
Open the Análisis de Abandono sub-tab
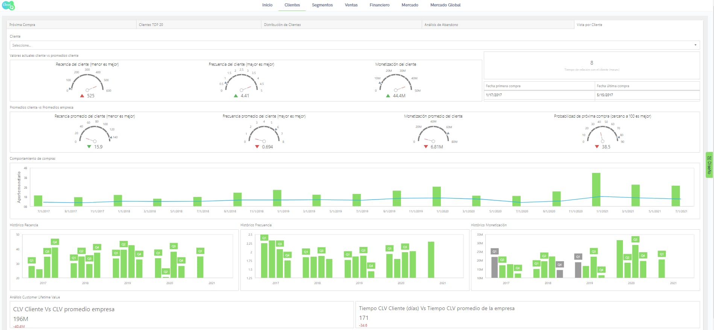(x=498, y=25)
